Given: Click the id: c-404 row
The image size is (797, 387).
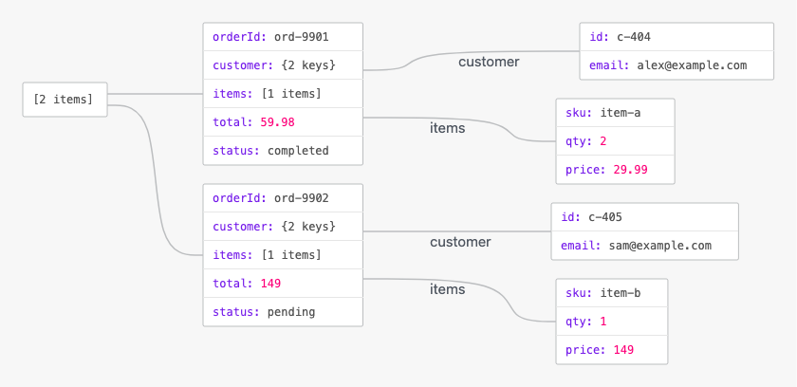Looking at the screenshot, I should (677, 37).
